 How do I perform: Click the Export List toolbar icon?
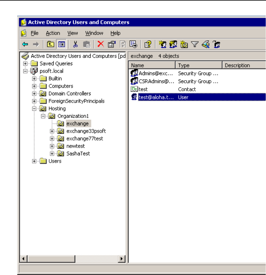click(x=133, y=44)
